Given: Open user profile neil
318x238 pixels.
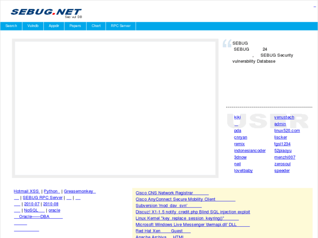Looking at the screenshot, I should click(238, 164).
